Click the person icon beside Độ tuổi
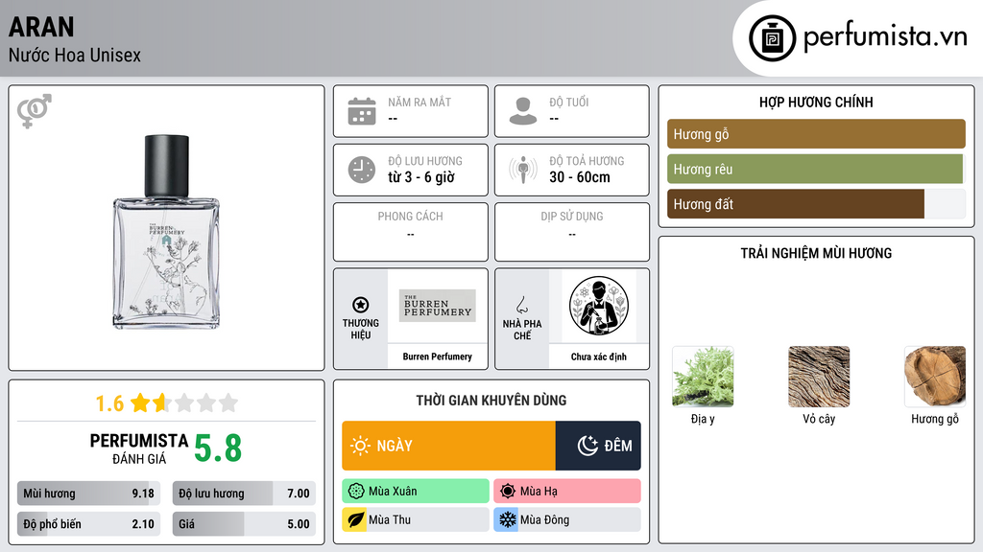983x552 pixels. click(x=523, y=111)
